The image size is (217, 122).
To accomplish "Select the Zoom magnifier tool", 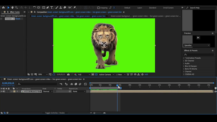I will tap(17, 8).
